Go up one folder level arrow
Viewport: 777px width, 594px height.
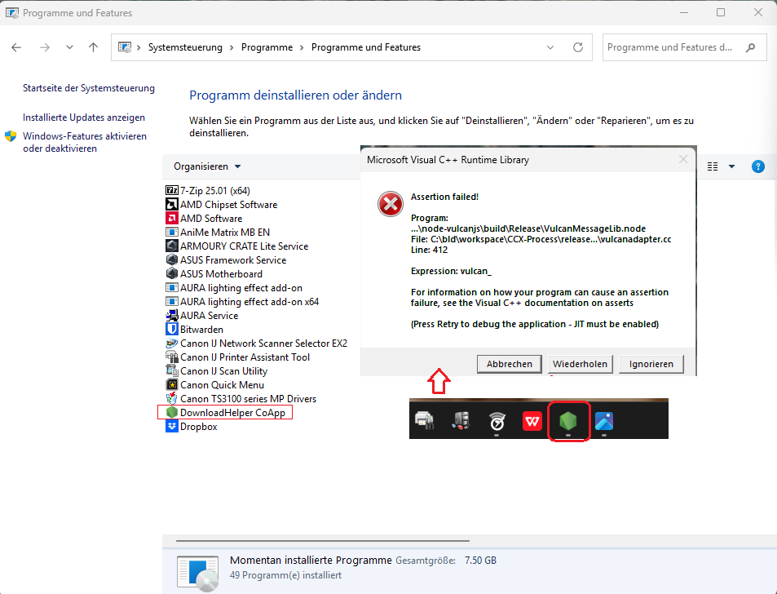click(x=93, y=47)
